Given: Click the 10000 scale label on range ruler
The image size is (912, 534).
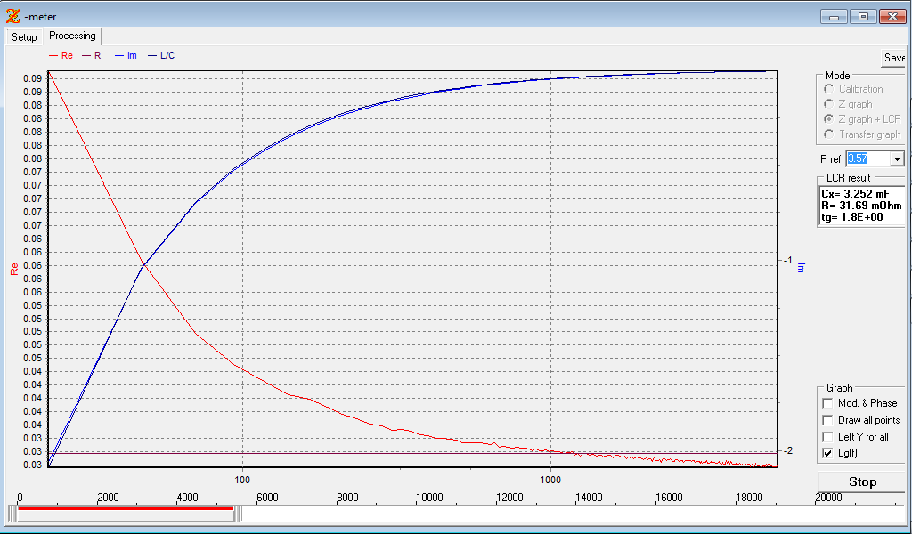Looking at the screenshot, I should [429, 498].
